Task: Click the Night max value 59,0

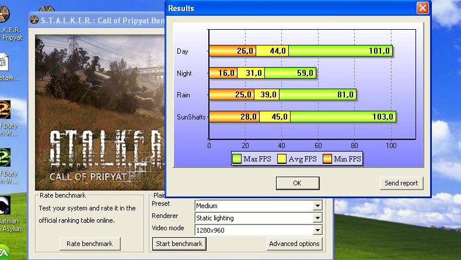Action: pos(305,73)
